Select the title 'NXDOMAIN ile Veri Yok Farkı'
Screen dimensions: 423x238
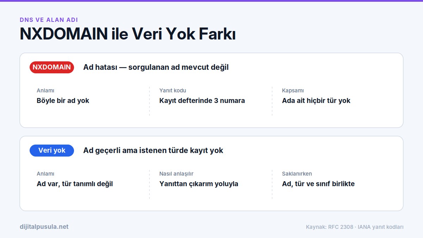pyautogui.click(x=128, y=34)
